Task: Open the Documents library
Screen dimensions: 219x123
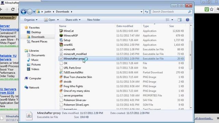Action: point(38,55)
